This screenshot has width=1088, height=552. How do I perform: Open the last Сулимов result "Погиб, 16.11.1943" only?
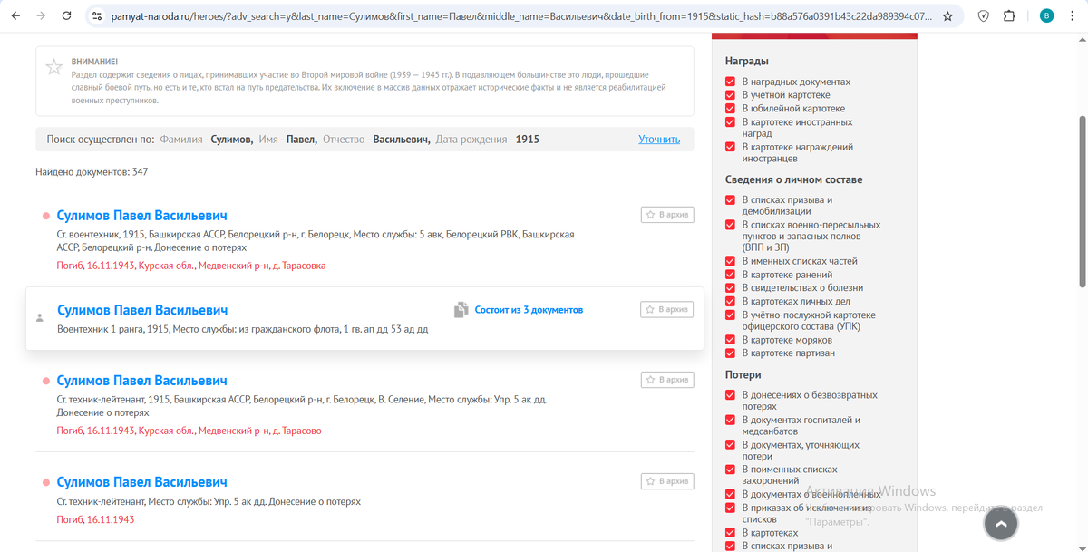click(141, 482)
